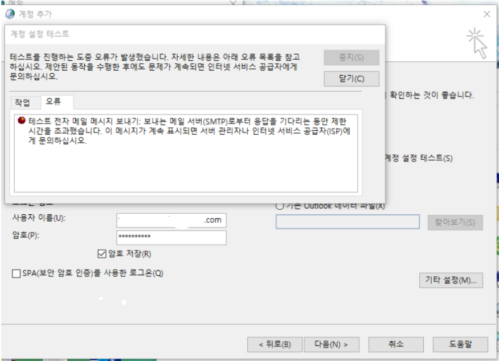Proceed with 다음(N) > button
Image resolution: width=499 pixels, height=361 pixels.
tap(332, 344)
